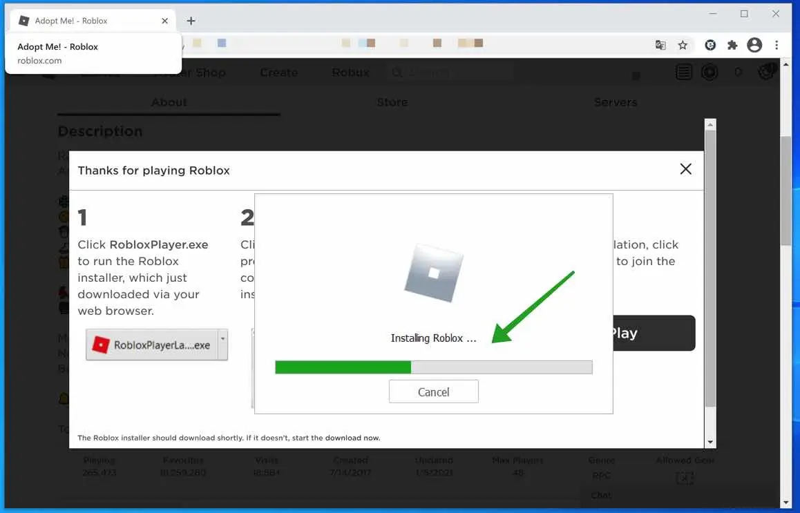The width and height of the screenshot is (800, 513).
Task: Click the Robux coin icon in navbar
Action: (709, 72)
